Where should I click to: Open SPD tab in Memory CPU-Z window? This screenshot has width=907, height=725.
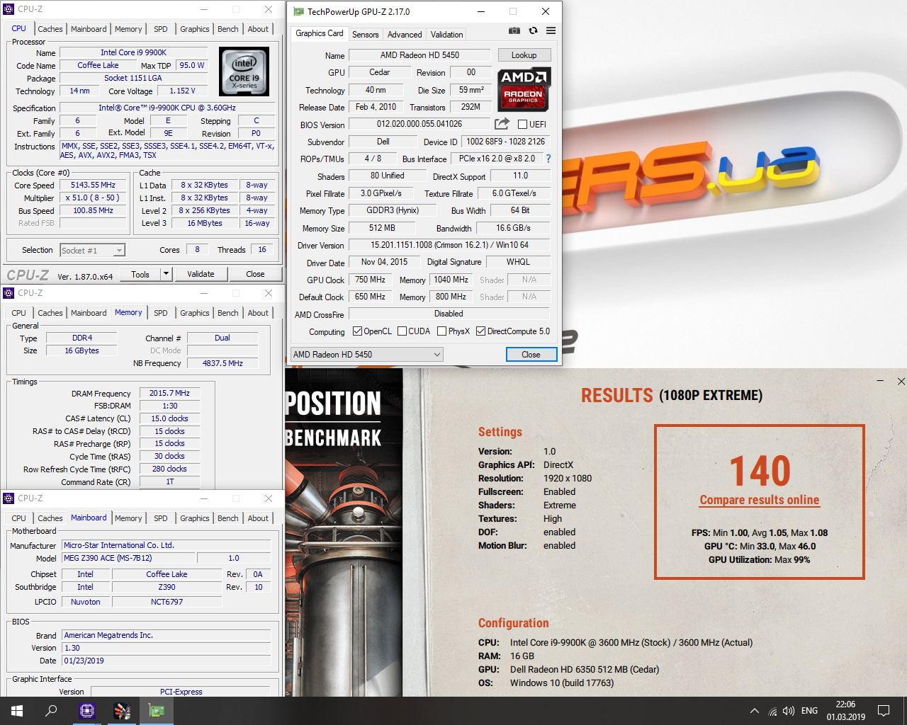coord(161,313)
